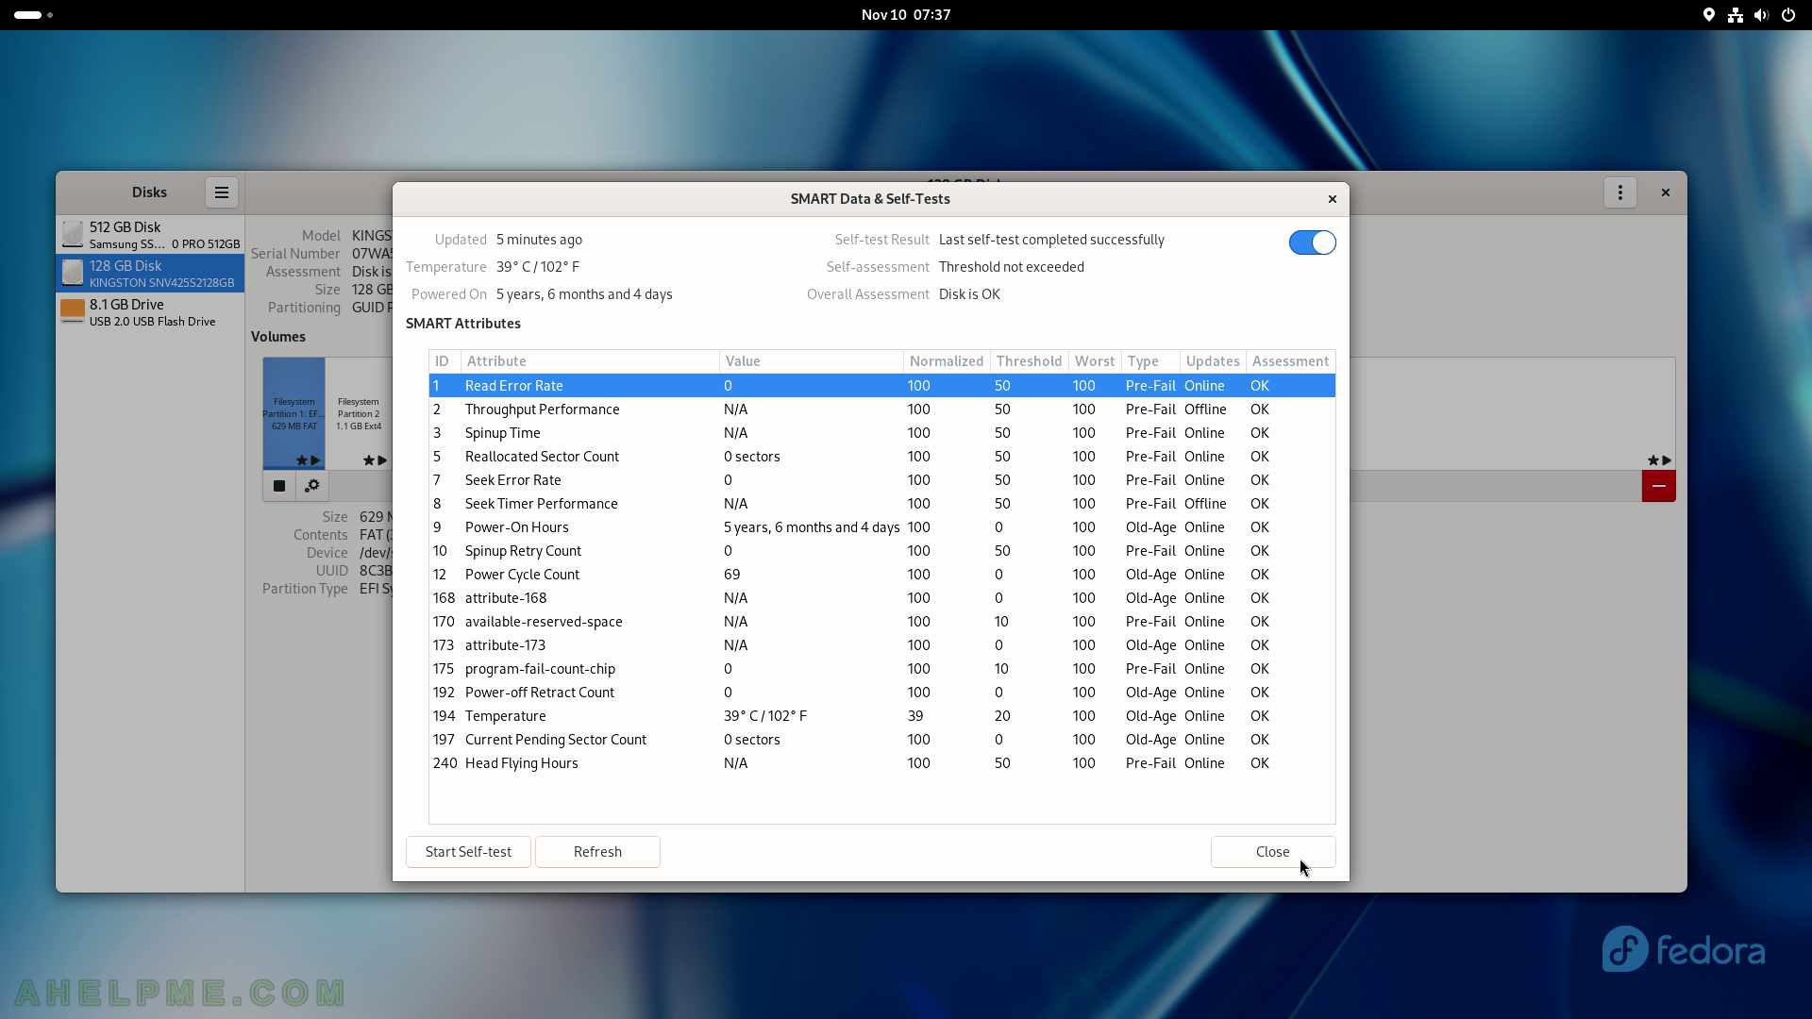Select the 128 GB Disk KINGSTON entry

(150, 274)
